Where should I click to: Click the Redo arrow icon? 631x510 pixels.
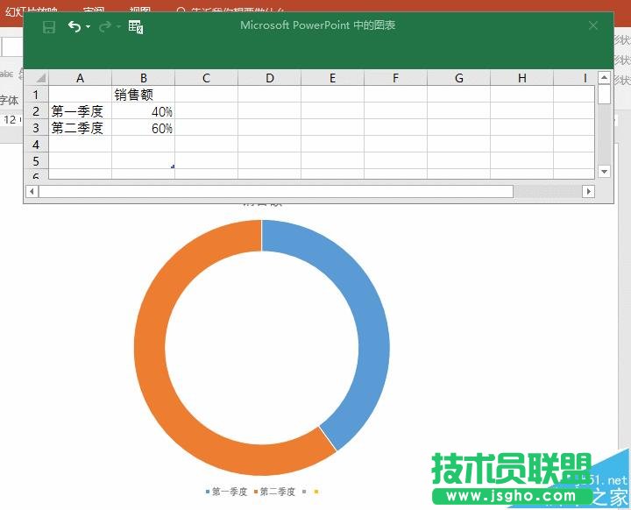tap(104, 27)
